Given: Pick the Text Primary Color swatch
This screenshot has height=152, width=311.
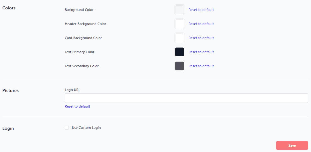Looking at the screenshot, I should 179,52.
